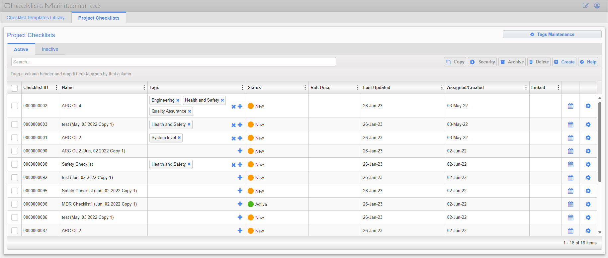The image size is (608, 258).
Task: Click the Delete button
Action: 539,62
